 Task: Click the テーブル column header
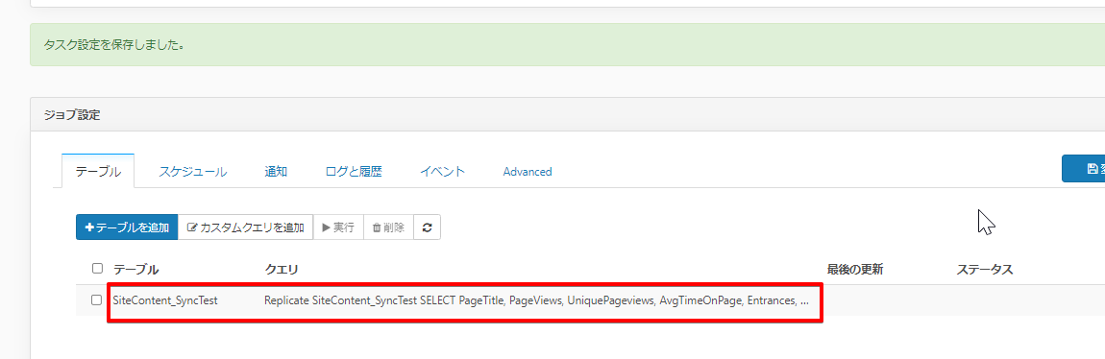tap(136, 269)
